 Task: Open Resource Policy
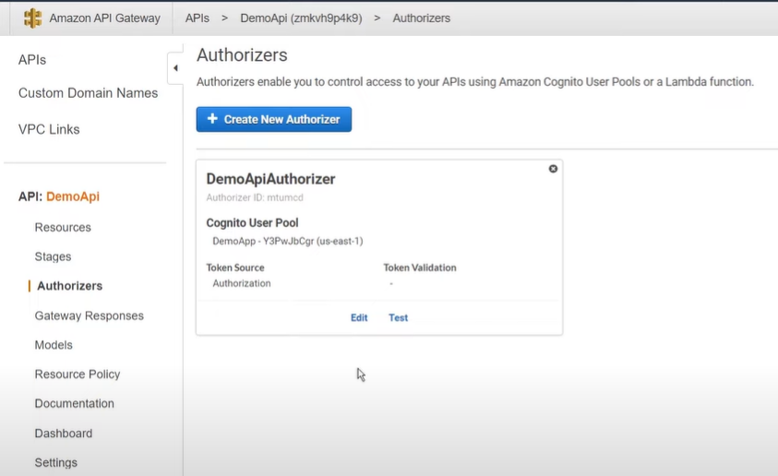(x=78, y=375)
